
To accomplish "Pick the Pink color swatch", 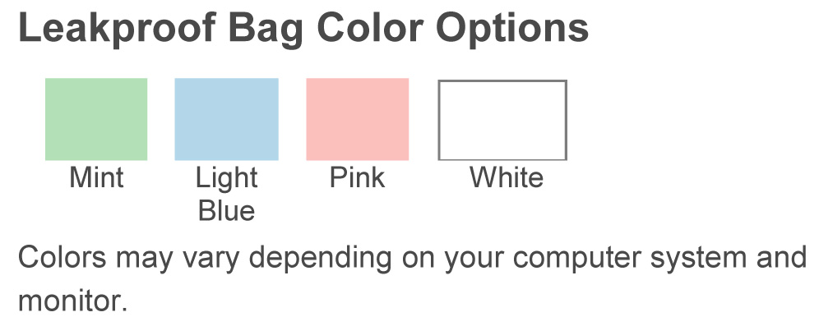I will click(357, 119).
